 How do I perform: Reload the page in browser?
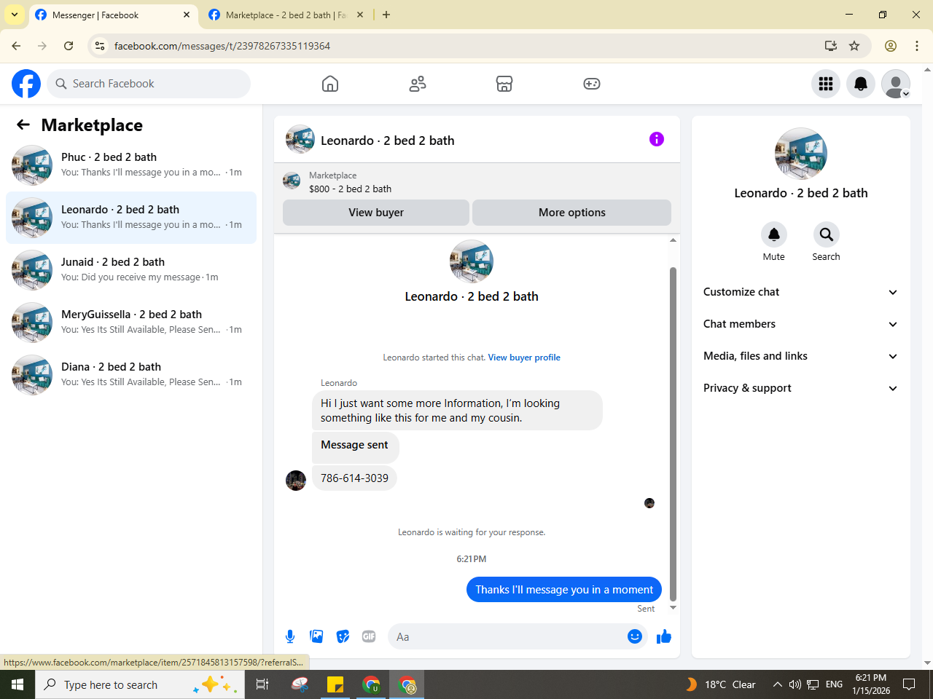tap(69, 46)
